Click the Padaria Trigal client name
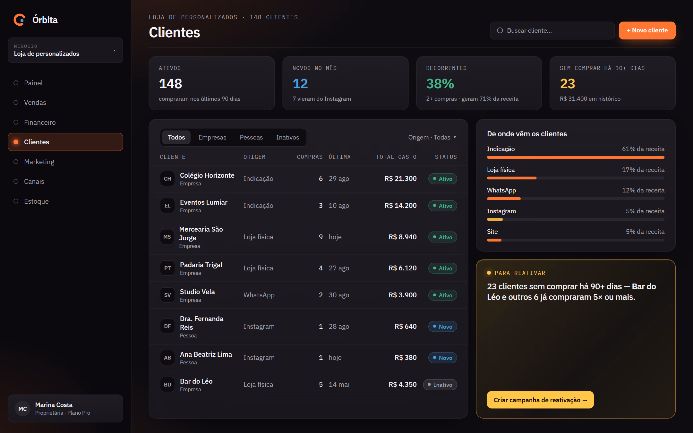Screen dimensions: 693x433 point(201,265)
